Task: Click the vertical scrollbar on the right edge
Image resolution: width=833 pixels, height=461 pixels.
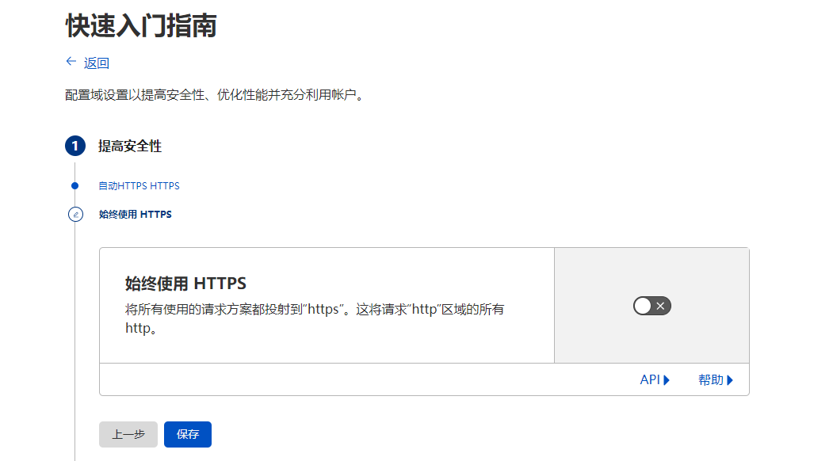Action: pyautogui.click(x=829, y=230)
